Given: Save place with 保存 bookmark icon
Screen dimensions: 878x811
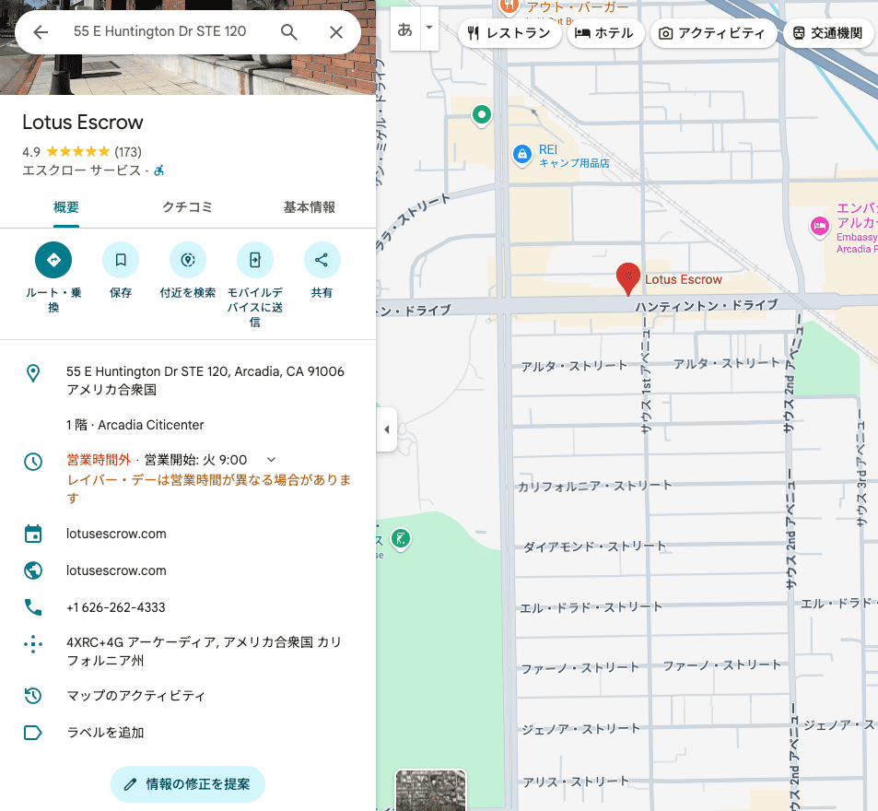Looking at the screenshot, I should [x=121, y=260].
